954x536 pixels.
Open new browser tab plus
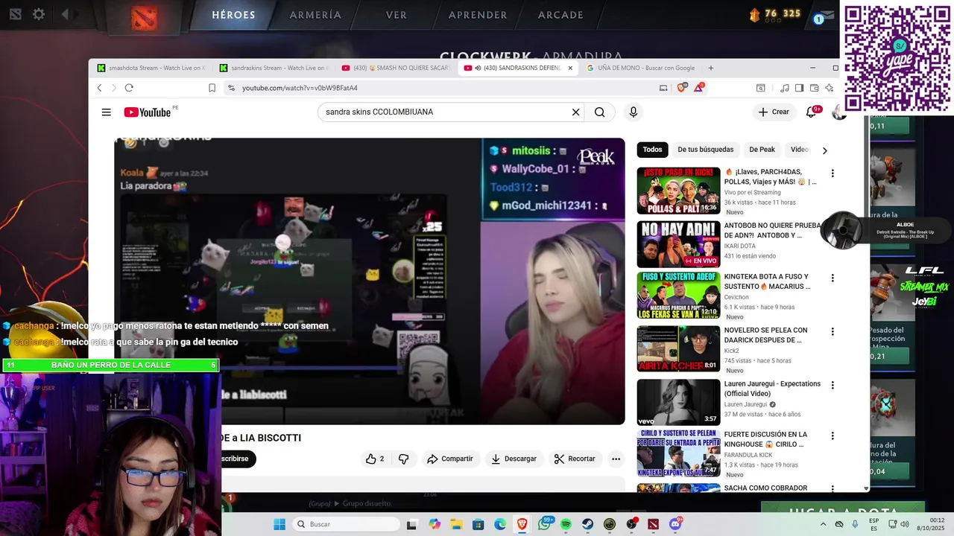pos(710,68)
